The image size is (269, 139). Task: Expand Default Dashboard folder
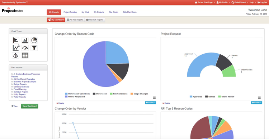pos(20,87)
